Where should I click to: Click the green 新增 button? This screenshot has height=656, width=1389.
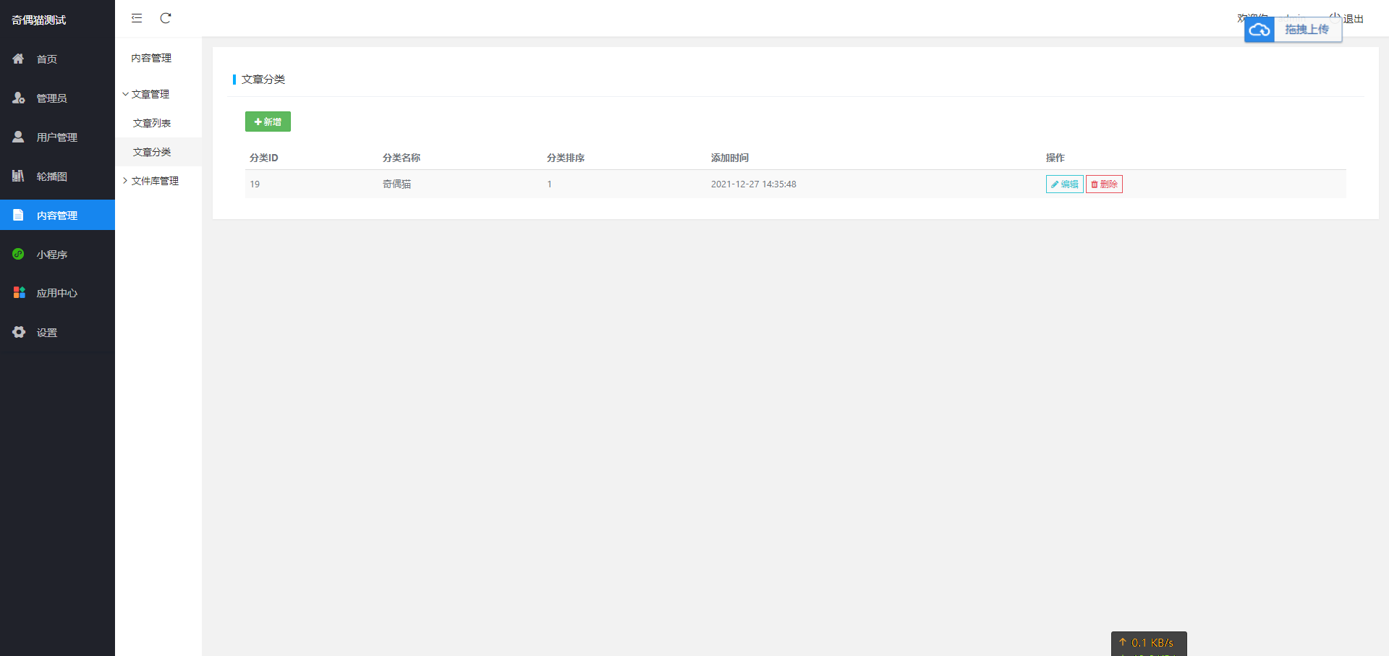coord(268,122)
